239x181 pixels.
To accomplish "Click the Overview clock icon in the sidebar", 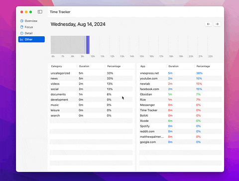I will click(22, 21).
